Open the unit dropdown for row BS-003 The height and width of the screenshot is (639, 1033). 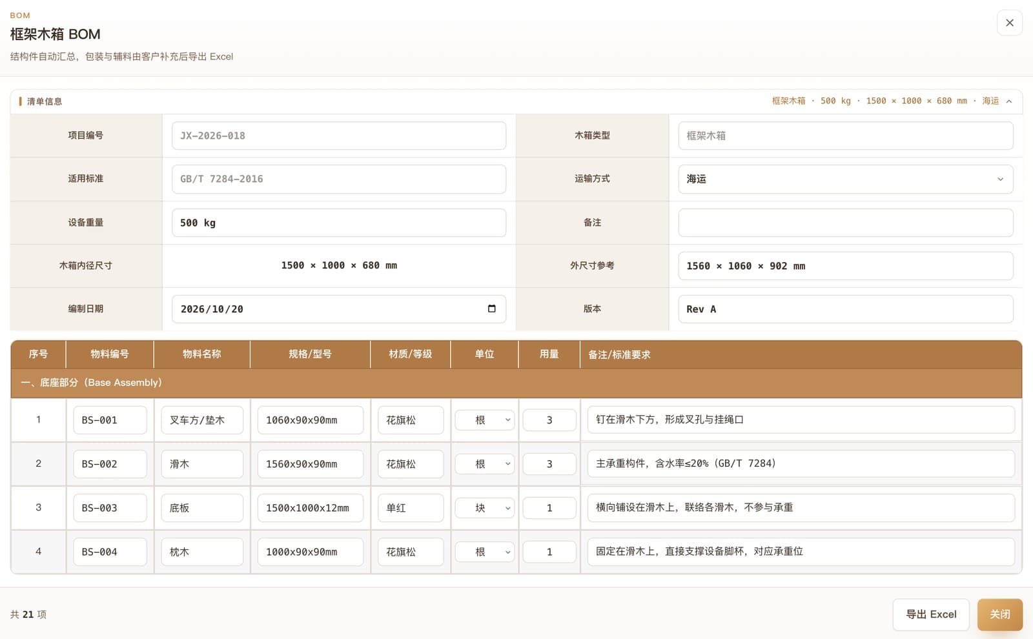click(484, 508)
